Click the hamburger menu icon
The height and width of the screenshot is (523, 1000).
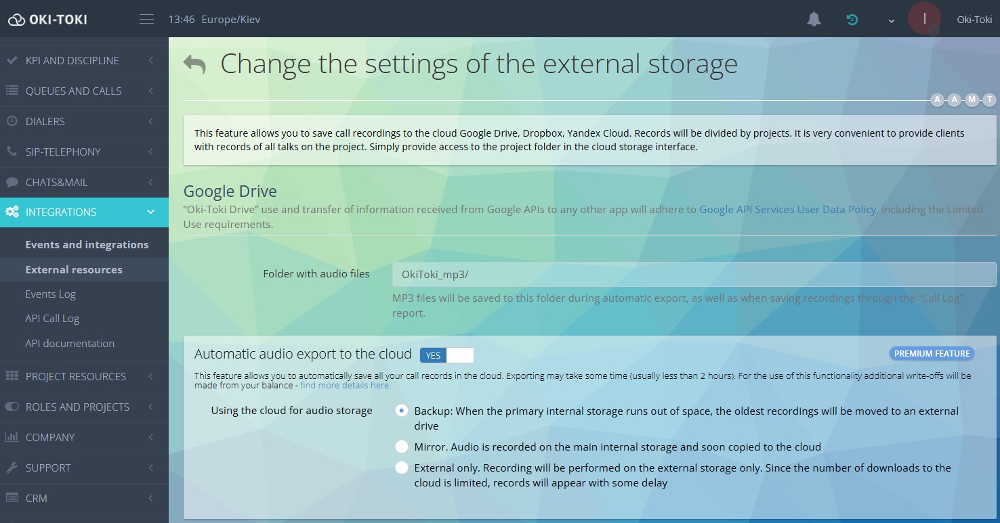(146, 20)
